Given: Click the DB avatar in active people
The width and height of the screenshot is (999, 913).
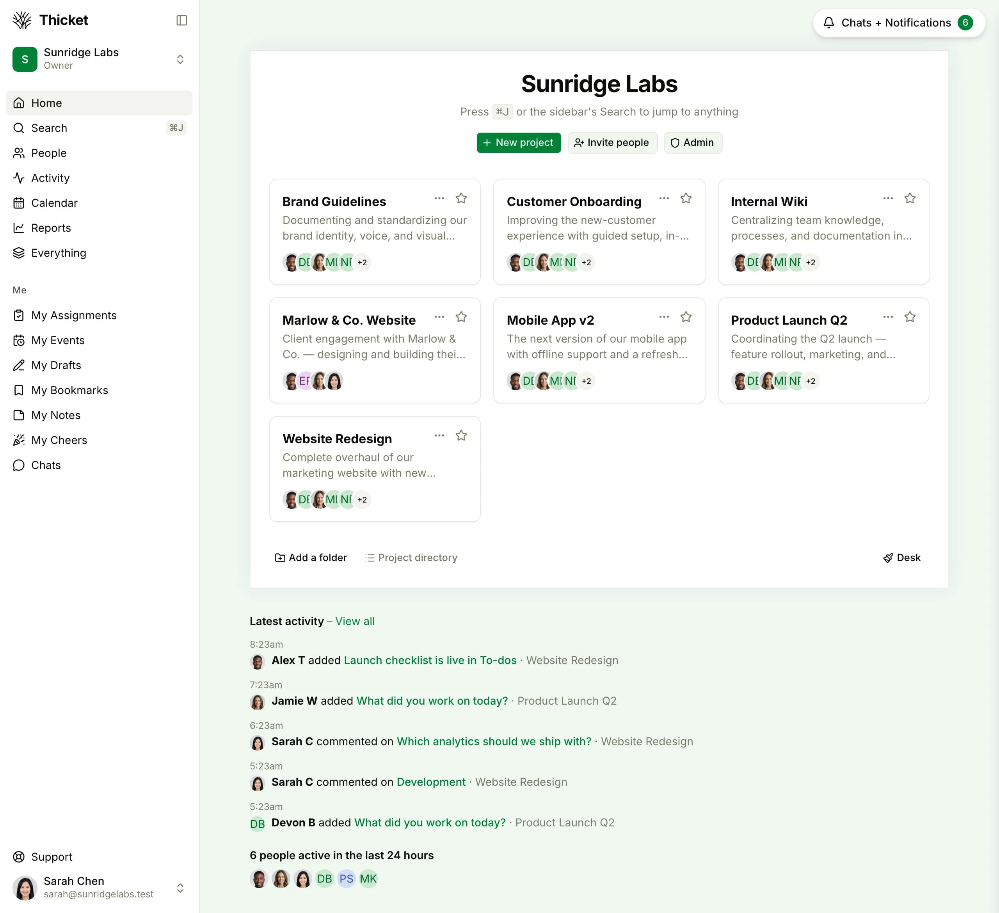Looking at the screenshot, I should coord(325,879).
